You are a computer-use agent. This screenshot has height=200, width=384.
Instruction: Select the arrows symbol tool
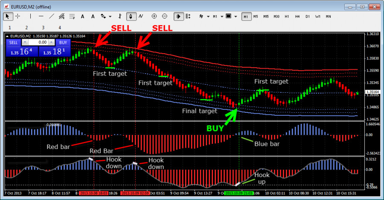coord(103,16)
